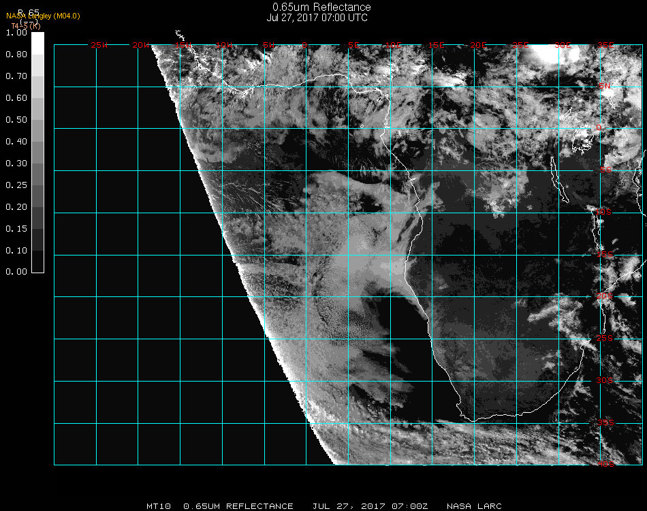Click the 5N latitude label

[605, 86]
